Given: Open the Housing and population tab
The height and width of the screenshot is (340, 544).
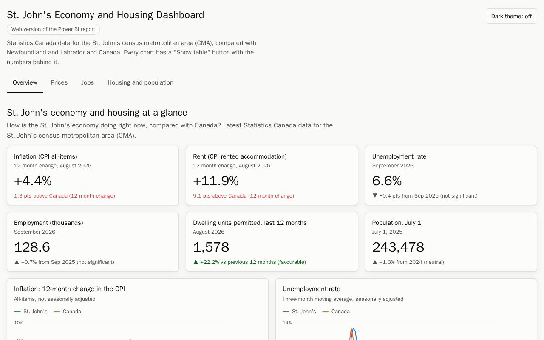Looking at the screenshot, I should (140, 82).
